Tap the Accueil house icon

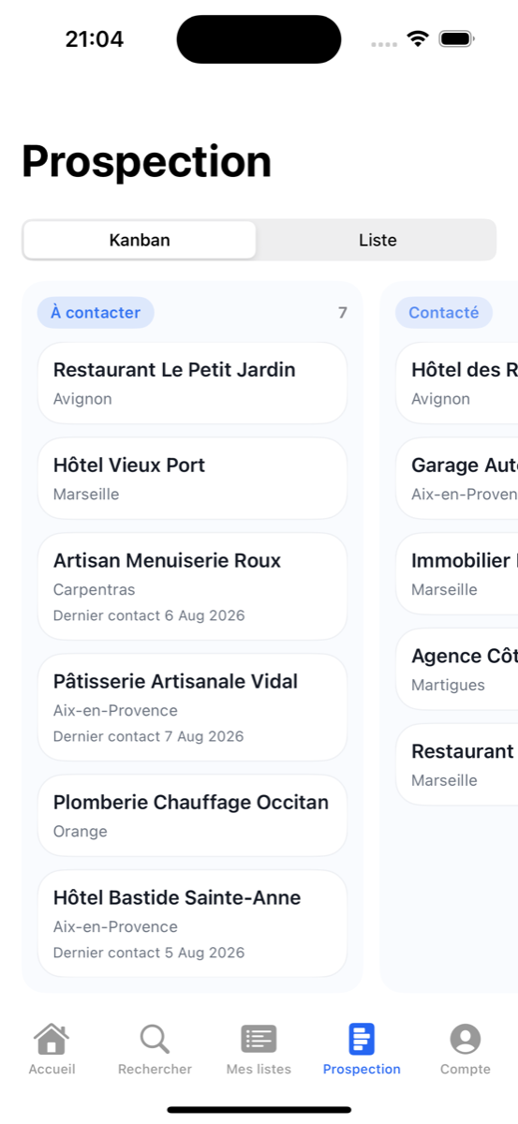coord(52,1039)
